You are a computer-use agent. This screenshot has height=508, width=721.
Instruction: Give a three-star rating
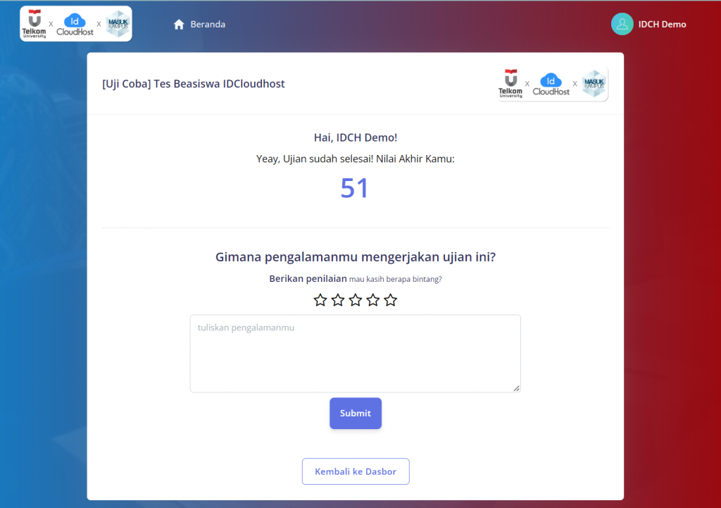coord(356,300)
